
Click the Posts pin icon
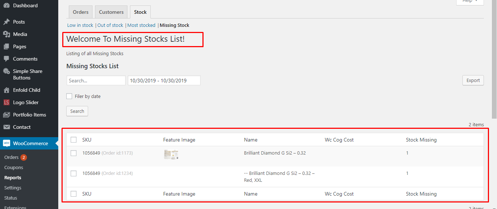click(6, 22)
